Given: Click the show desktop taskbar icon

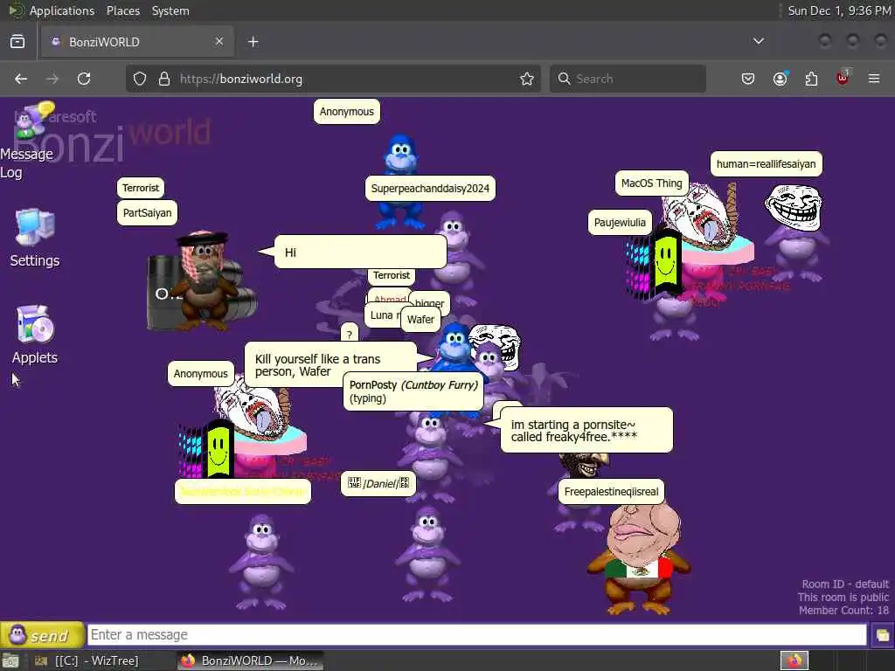Looking at the screenshot, I should point(10,661).
